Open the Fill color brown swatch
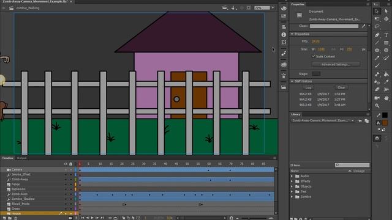This screenshot has height=220, width=392. click(x=385, y=123)
